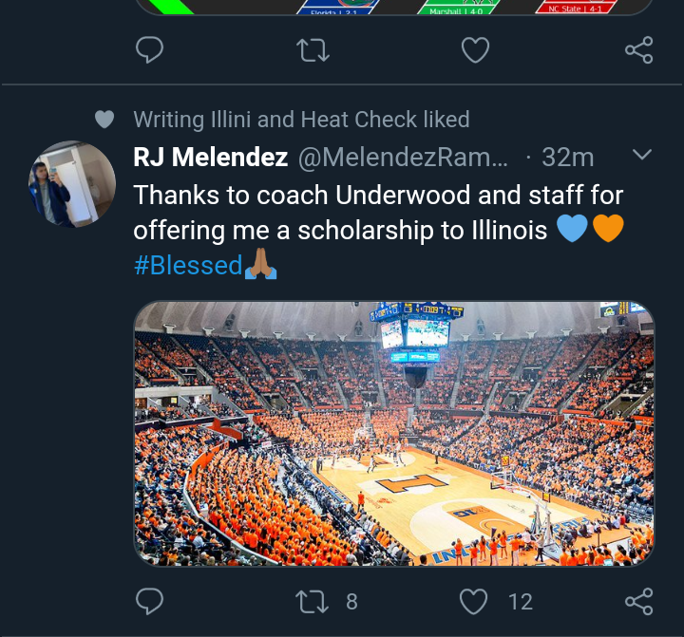Click the green Marshall 4-0 box in top image

click(x=457, y=8)
